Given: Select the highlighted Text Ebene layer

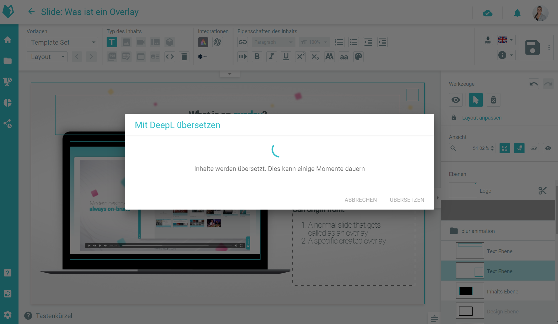Looking at the screenshot, I should (x=498, y=271).
